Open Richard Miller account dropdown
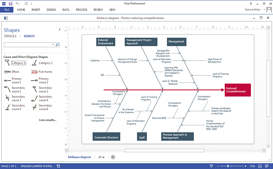 pyautogui.click(x=264, y=10)
